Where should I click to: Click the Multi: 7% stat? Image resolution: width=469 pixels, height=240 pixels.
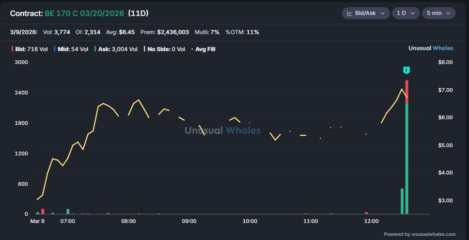click(207, 32)
